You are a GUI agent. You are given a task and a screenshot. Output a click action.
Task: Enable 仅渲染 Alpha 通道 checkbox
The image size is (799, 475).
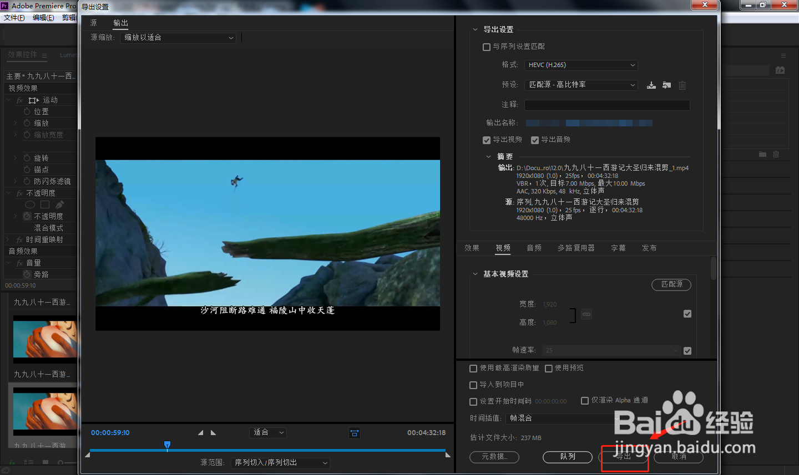(x=585, y=401)
